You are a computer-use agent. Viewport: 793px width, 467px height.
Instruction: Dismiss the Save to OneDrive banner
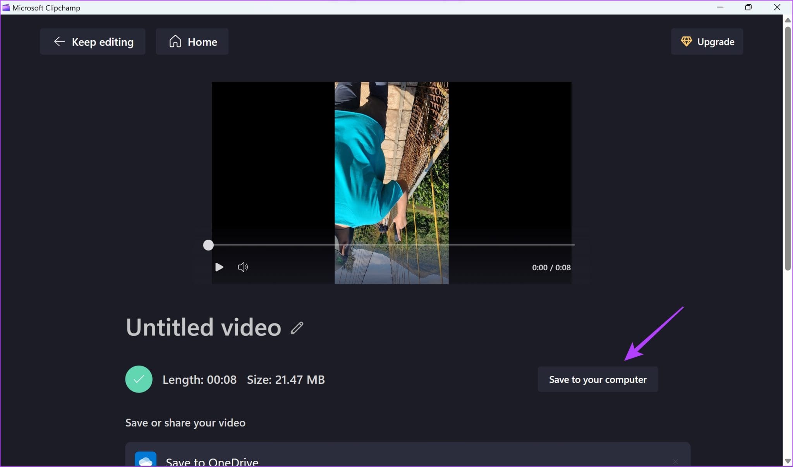(675, 461)
